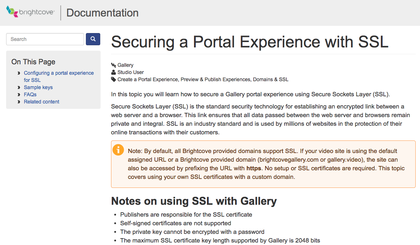This screenshot has width=420, height=245.
Task: Click the Studio User person icon
Action: 114,72
